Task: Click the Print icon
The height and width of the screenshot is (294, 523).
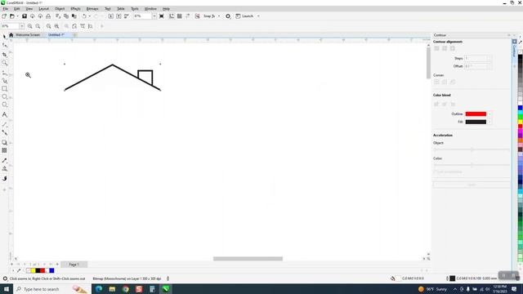Action: [x=48, y=16]
